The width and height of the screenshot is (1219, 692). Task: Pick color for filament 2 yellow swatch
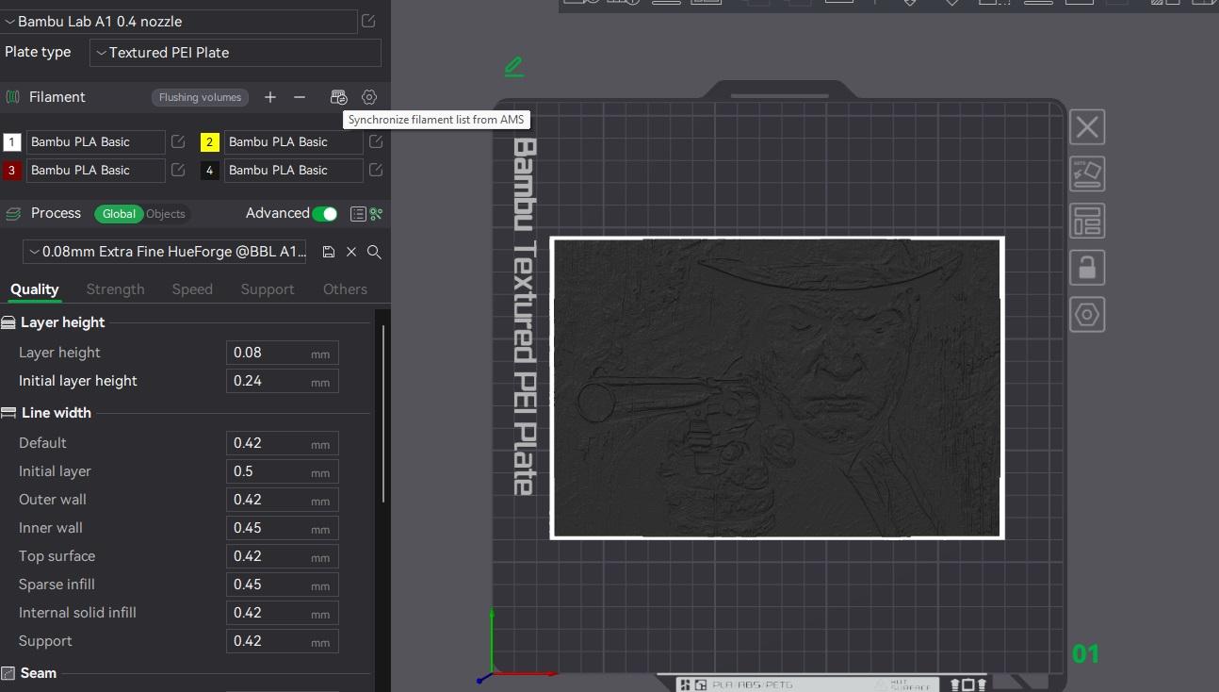tap(209, 142)
